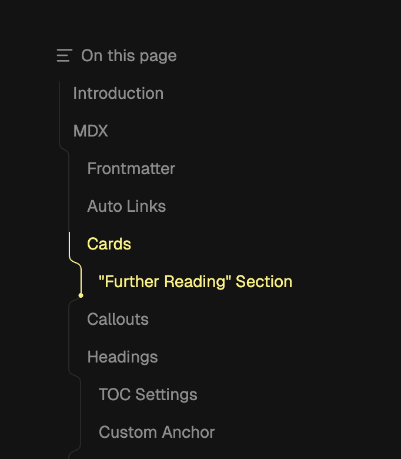This screenshot has width=401, height=459.
Task: Click the gray track line beside Introduction
Action: click(x=59, y=94)
